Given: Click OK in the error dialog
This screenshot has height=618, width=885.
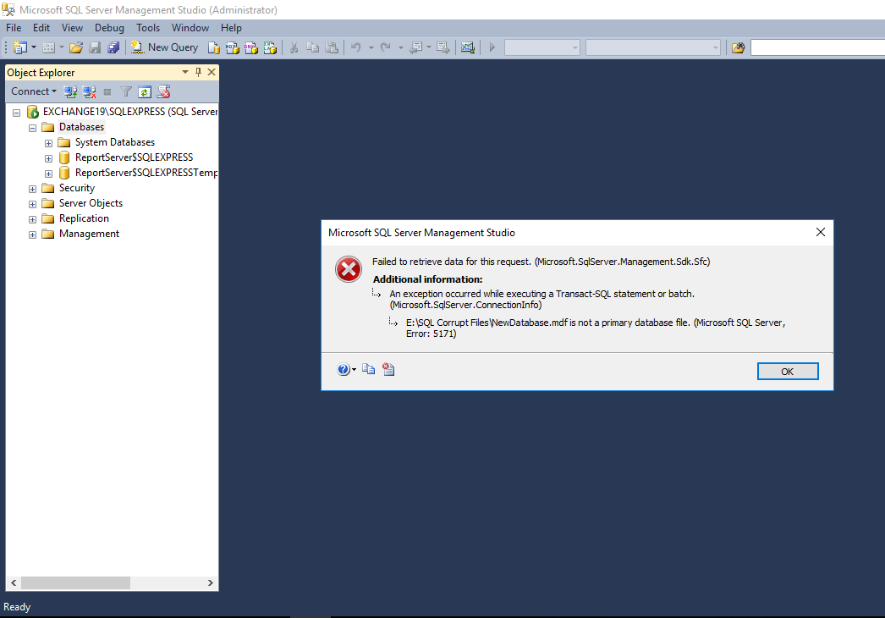Looking at the screenshot, I should [x=788, y=371].
